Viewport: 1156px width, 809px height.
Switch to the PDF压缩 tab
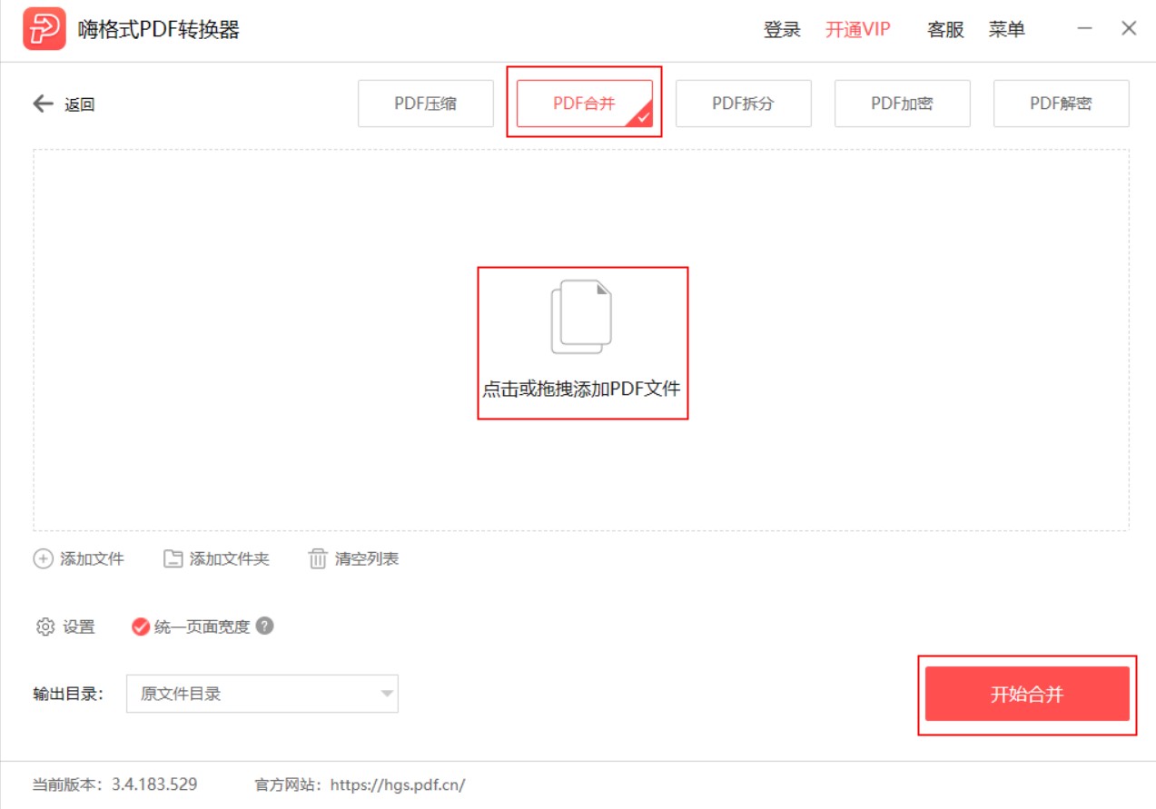[425, 104]
